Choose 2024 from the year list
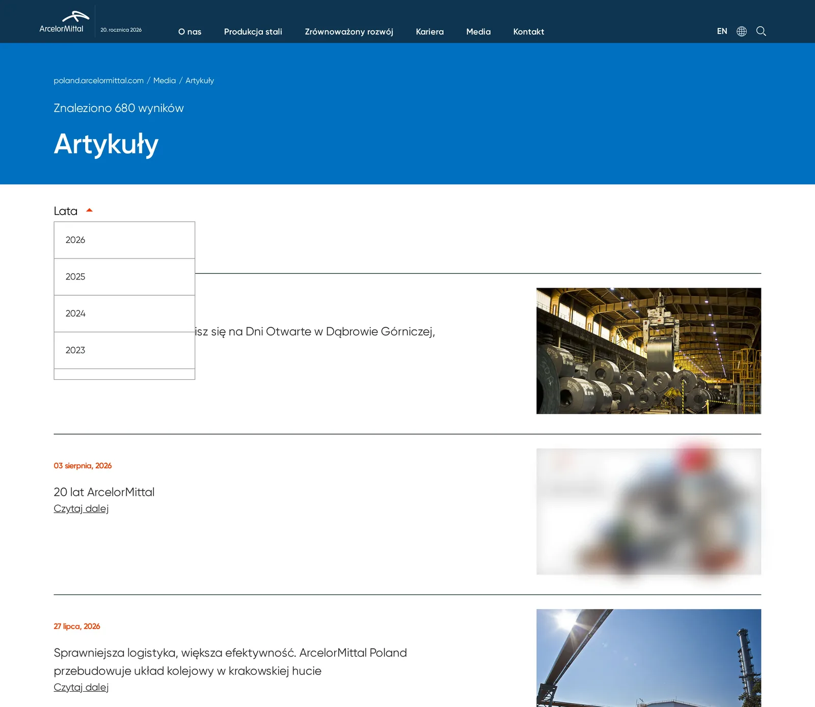The image size is (815, 707). pos(124,314)
